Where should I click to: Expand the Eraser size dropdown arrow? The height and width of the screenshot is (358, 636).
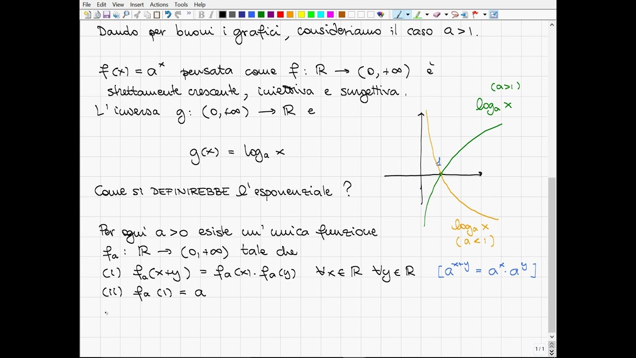(446, 14)
